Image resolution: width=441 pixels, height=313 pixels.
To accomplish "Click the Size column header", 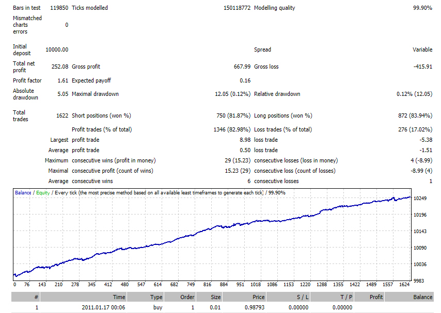I will tap(209, 297).
